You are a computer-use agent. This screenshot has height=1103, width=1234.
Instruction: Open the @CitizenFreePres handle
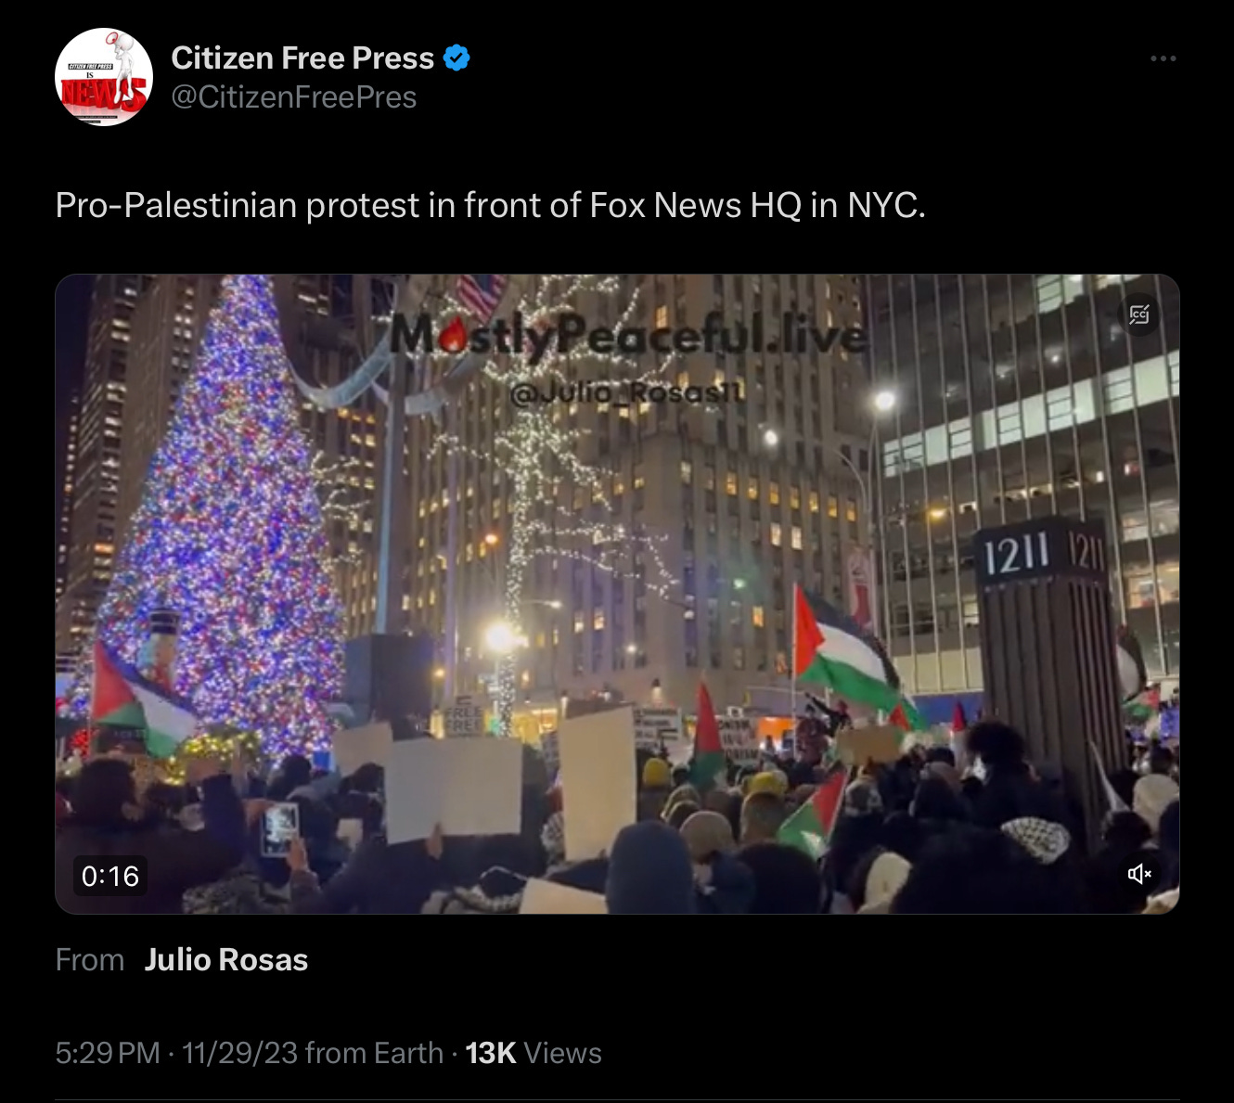coord(294,97)
